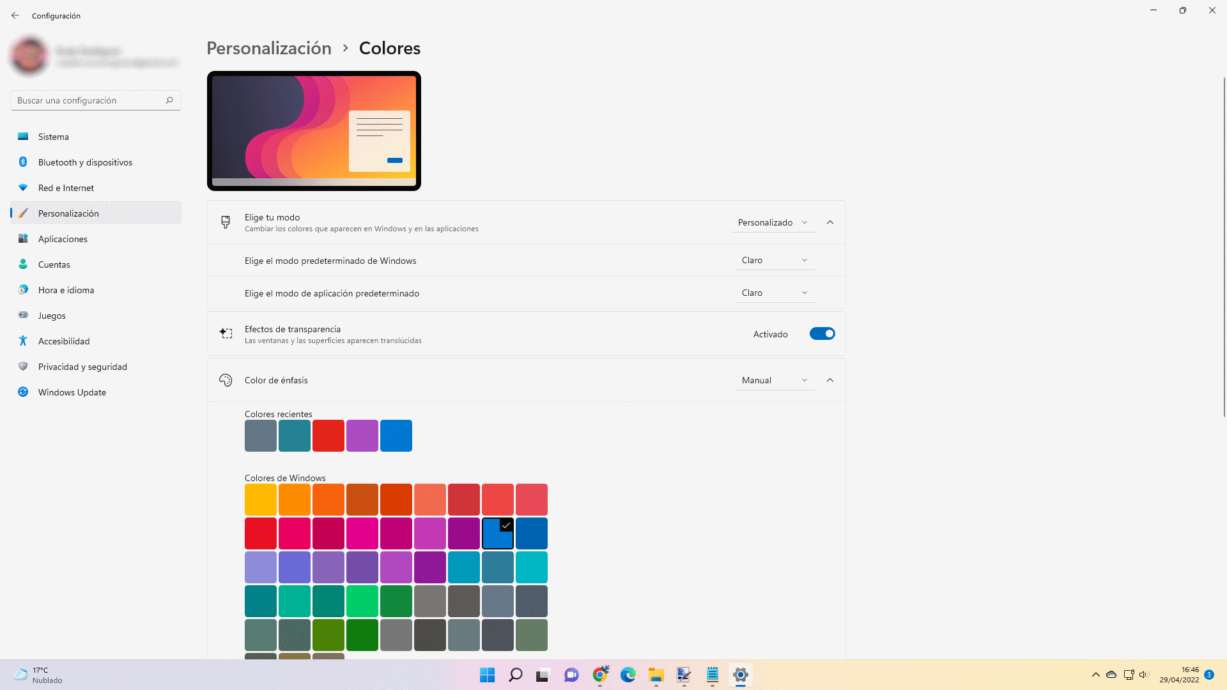The image size is (1227, 690).
Task: Choose the turquoise Windows color swatch
Action: (532, 567)
